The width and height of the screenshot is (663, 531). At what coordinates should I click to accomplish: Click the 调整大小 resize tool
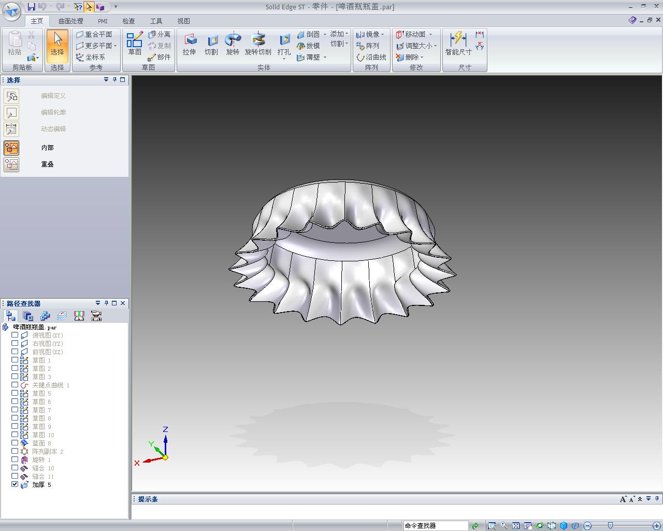point(414,46)
